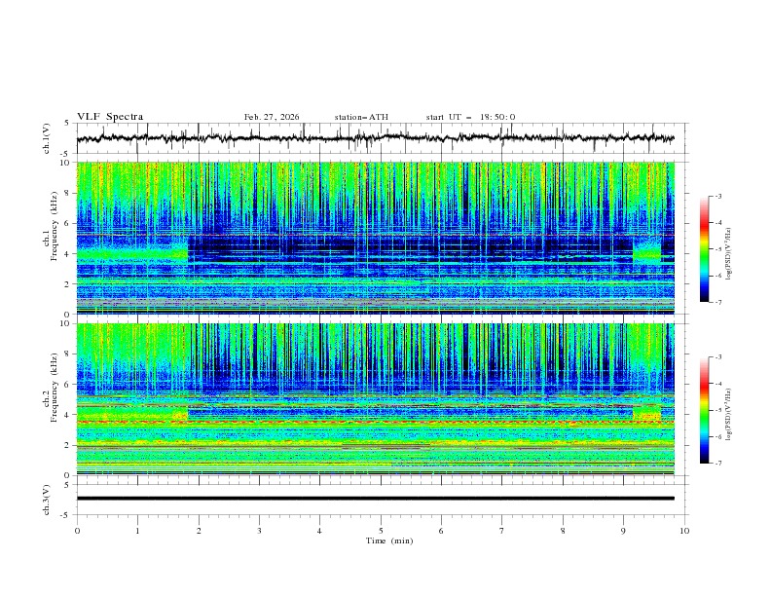This screenshot has height=596, width=771.
Task: Click the date text "Feb. 27, 2026"
Action: click(x=272, y=117)
